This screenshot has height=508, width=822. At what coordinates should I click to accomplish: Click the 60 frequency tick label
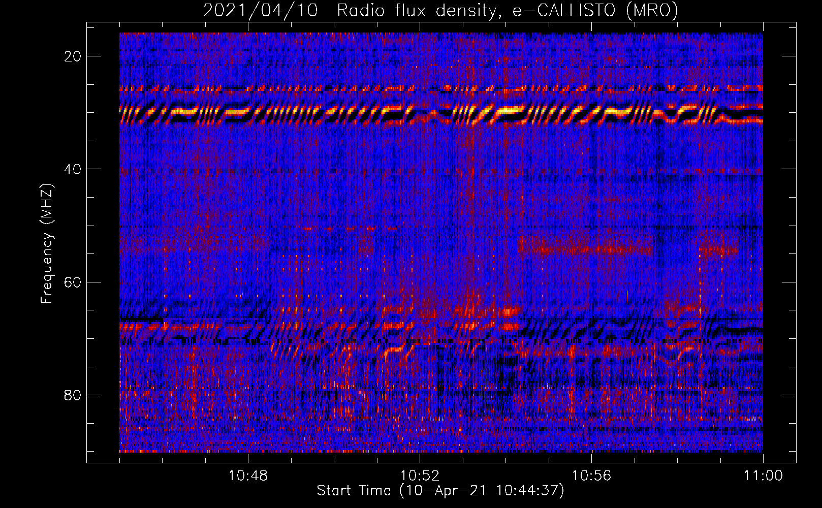pyautogui.click(x=73, y=282)
